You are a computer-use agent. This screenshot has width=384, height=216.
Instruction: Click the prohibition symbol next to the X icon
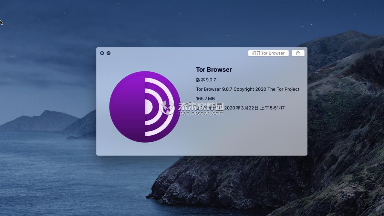point(108,53)
